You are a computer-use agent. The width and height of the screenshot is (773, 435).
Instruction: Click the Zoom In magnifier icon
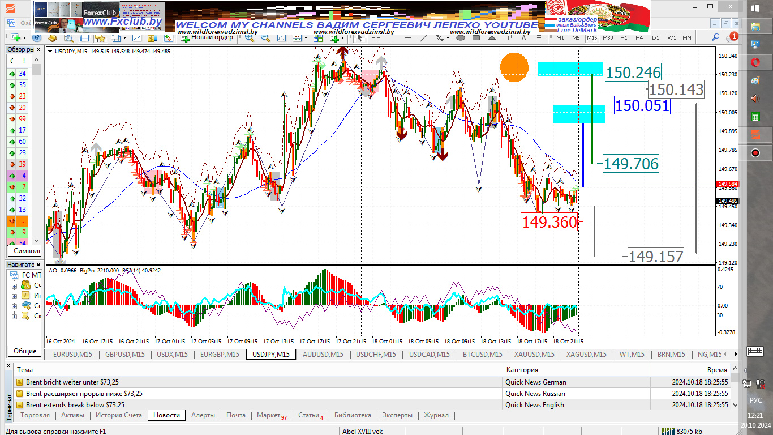click(x=250, y=38)
